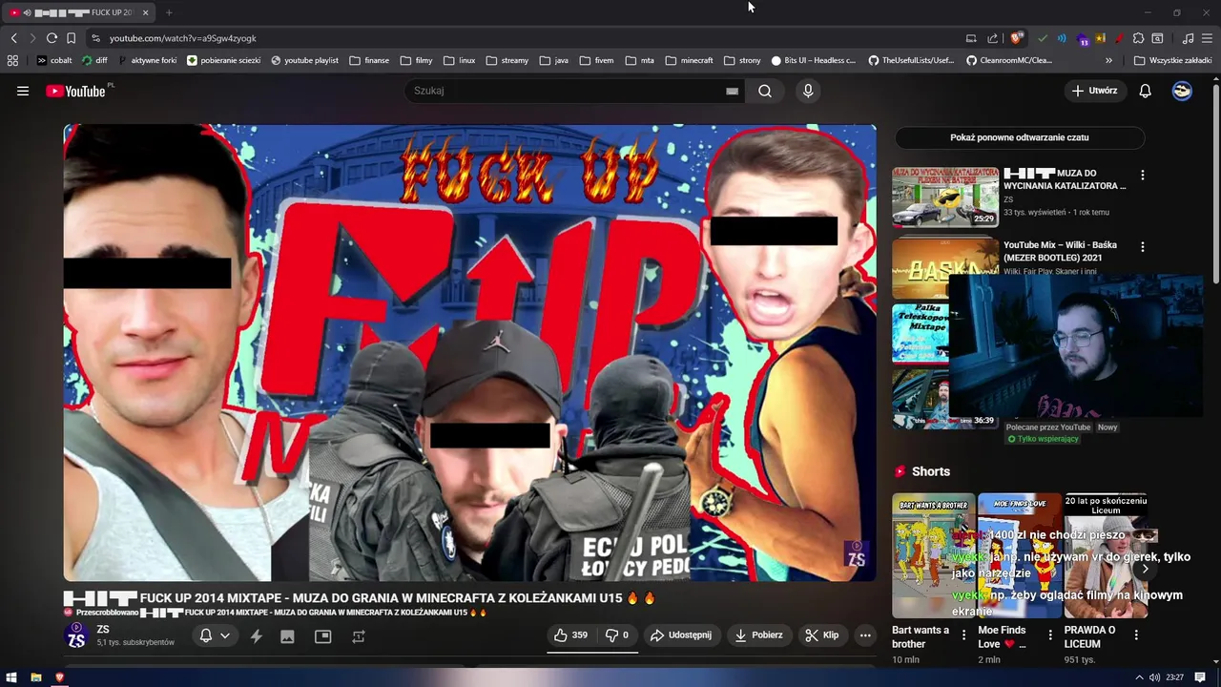Open the share page icon in address bar
This screenshot has height=687, width=1221.
click(992, 38)
